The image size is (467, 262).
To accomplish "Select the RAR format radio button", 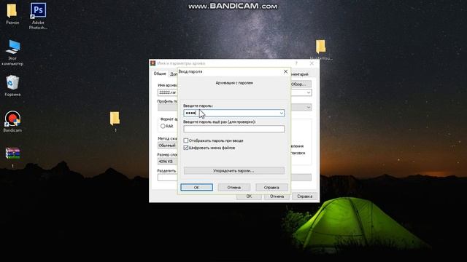I will (x=163, y=126).
